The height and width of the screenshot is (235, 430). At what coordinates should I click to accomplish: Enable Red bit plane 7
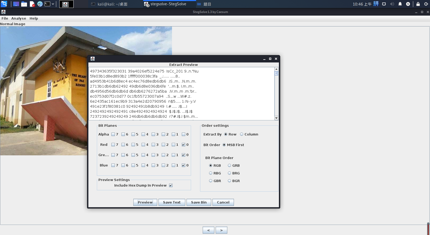click(113, 145)
